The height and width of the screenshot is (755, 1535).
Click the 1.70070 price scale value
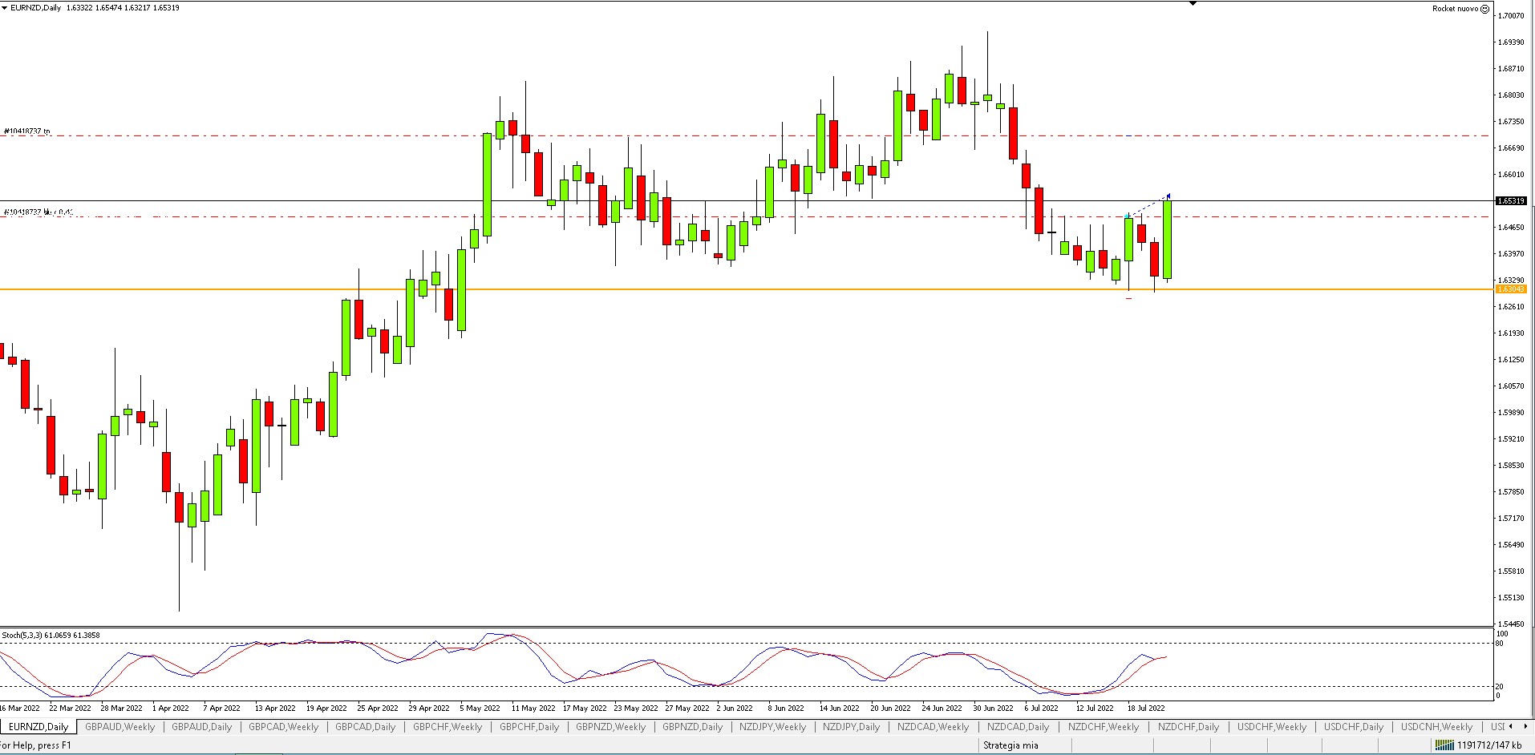[x=1511, y=15]
